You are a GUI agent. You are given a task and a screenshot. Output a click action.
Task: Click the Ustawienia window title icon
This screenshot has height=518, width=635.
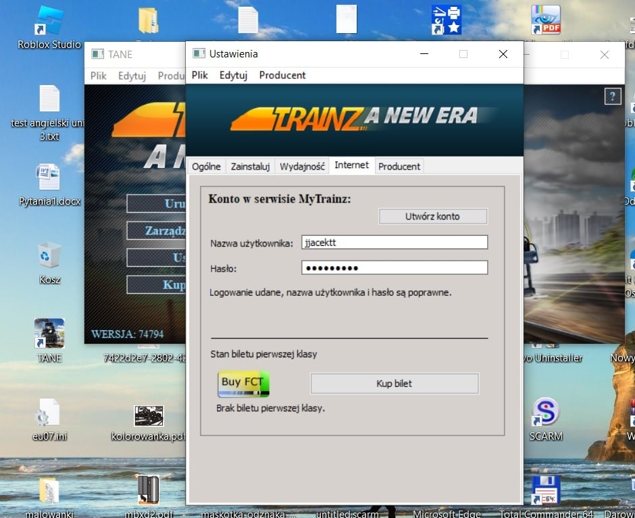click(199, 53)
